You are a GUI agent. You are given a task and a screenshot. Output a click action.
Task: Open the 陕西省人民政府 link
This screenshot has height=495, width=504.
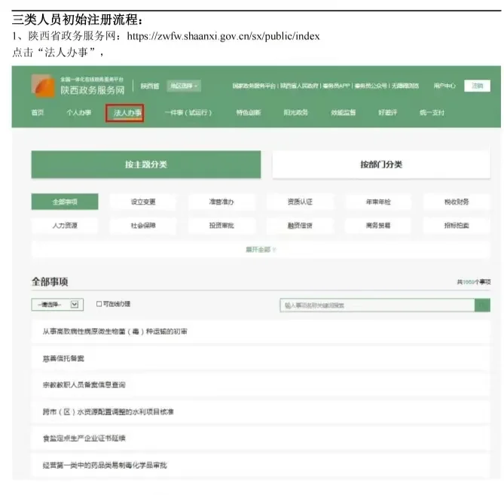click(x=299, y=86)
